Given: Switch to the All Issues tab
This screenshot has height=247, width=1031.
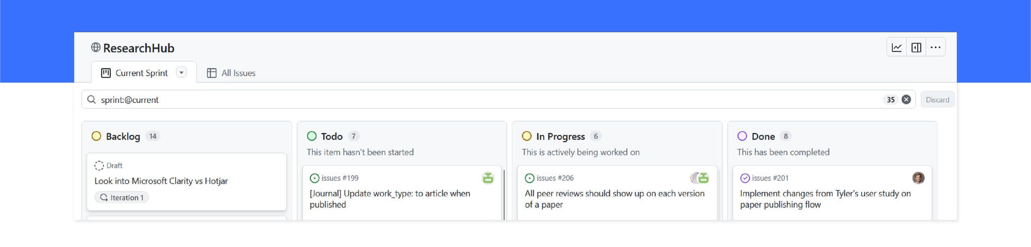Looking at the screenshot, I should (231, 73).
